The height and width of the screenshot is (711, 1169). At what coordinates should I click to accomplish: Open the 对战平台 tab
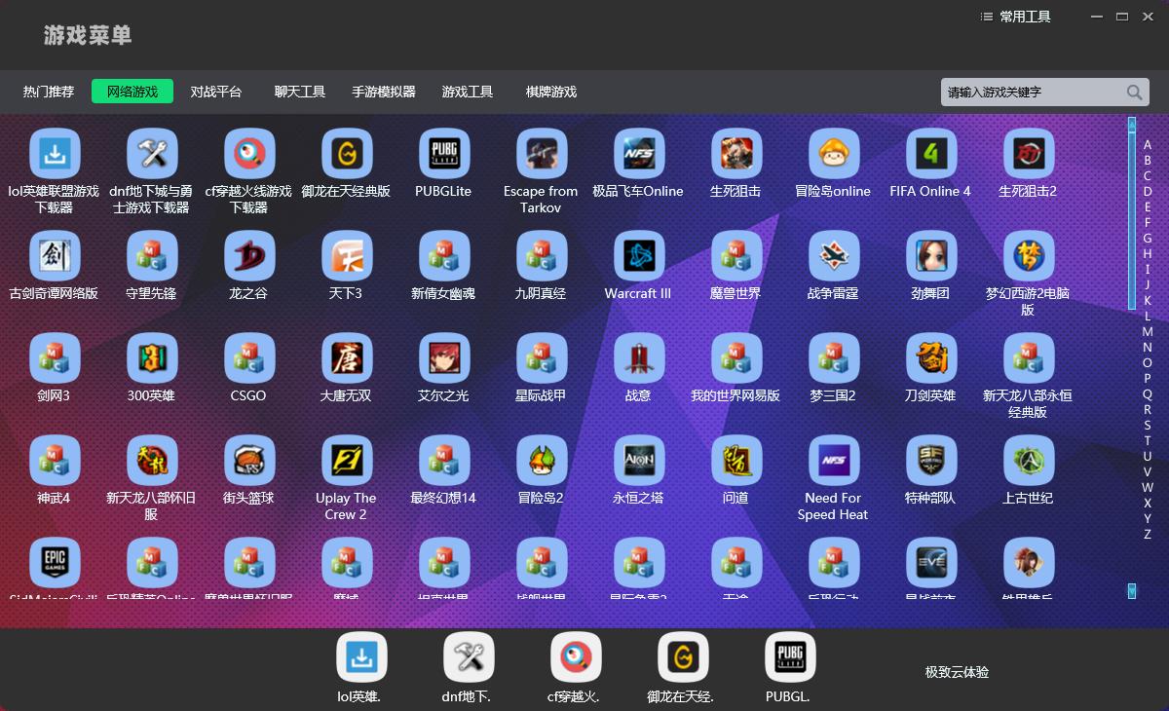coord(216,92)
